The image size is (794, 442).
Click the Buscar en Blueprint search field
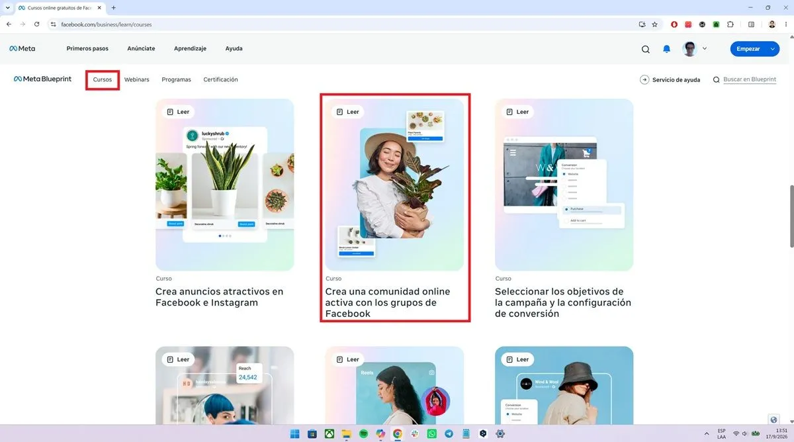click(x=750, y=79)
